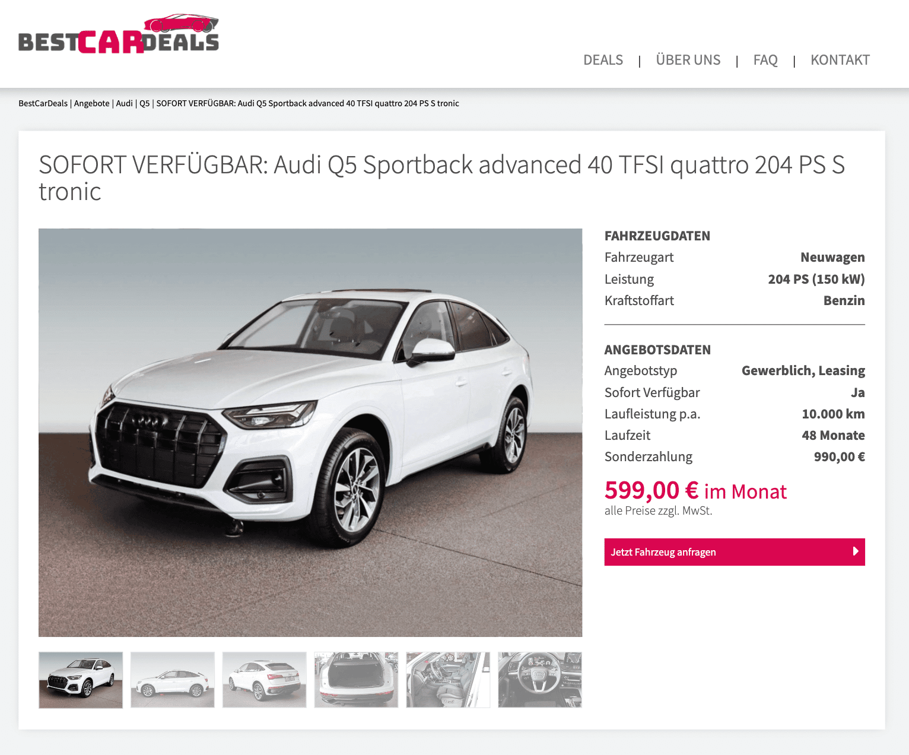Show the front seats interior thumbnail

pyautogui.click(x=448, y=680)
